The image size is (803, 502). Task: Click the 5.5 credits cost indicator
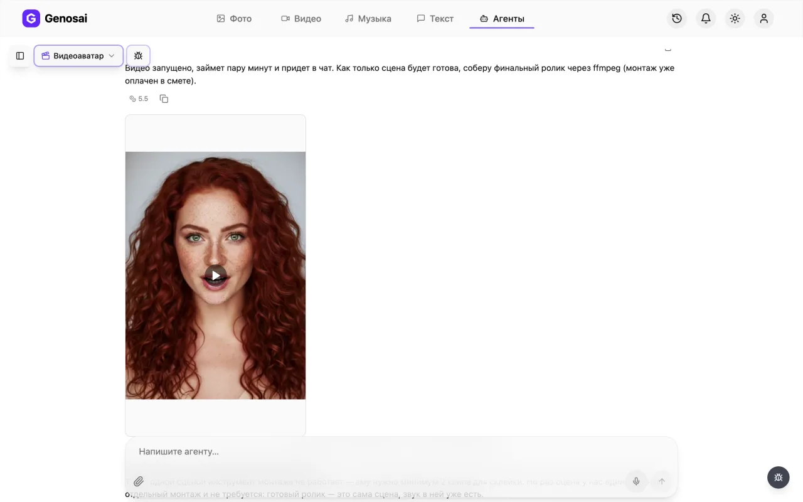click(139, 99)
